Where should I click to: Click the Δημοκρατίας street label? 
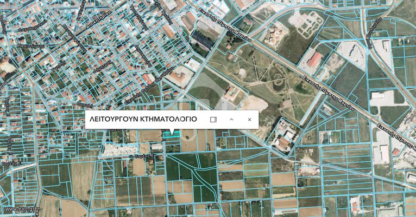point(143,55)
